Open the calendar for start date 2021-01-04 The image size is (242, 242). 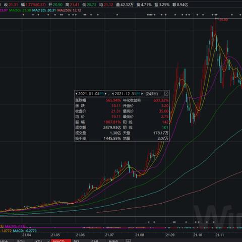tap(102, 94)
